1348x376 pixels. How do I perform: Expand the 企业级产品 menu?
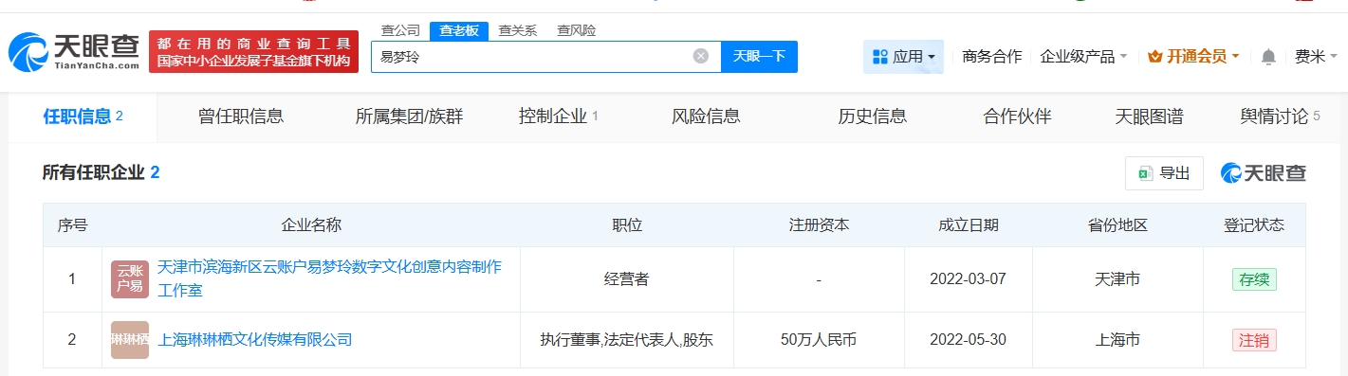(1083, 57)
